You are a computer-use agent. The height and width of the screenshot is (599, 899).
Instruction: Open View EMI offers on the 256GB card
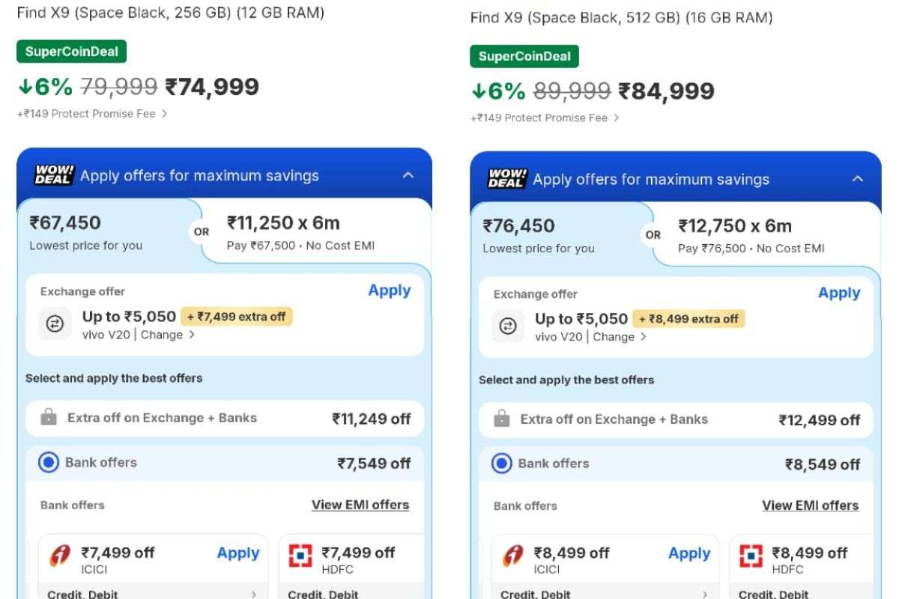(x=361, y=505)
